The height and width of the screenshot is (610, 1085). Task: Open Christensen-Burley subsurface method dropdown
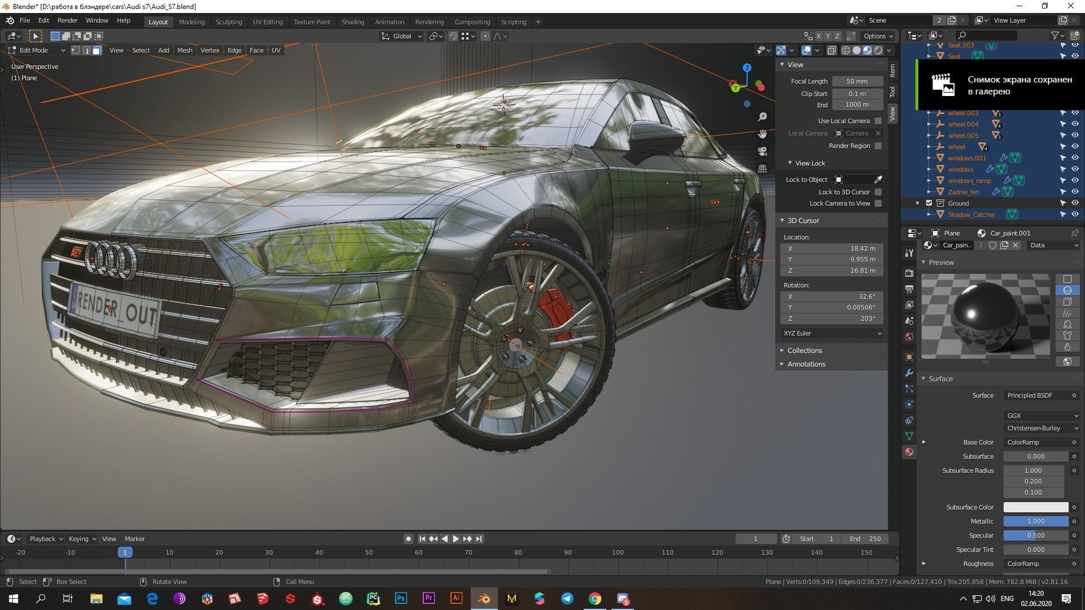1041,428
